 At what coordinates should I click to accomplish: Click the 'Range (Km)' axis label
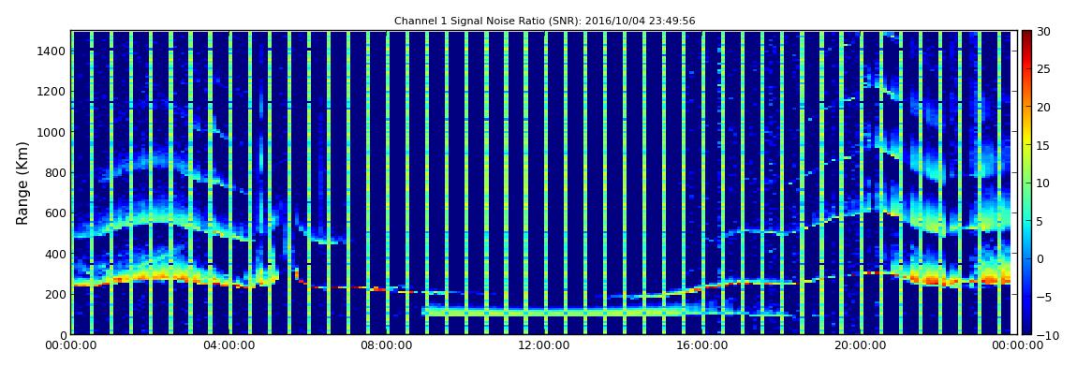click(x=22, y=183)
